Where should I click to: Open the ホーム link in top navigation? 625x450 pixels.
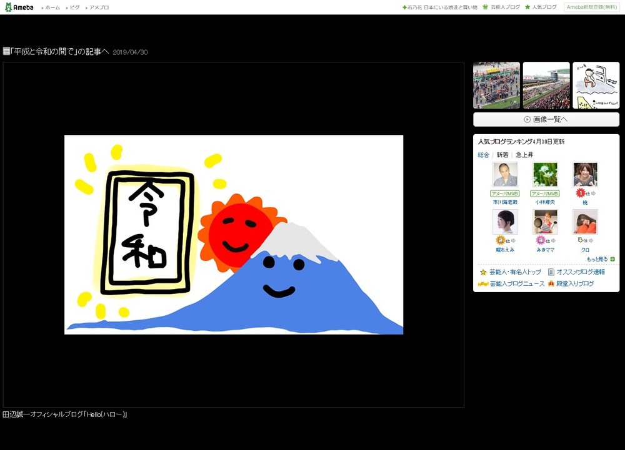click(52, 7)
